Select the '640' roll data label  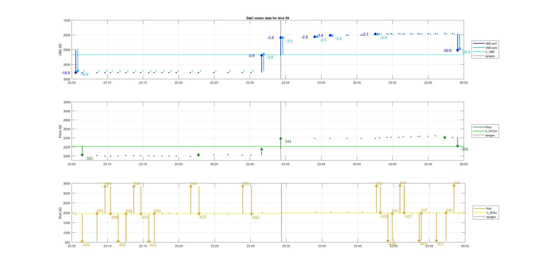coord(449,210)
